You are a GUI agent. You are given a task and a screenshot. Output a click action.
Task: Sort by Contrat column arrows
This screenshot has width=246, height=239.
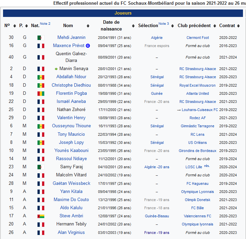[x=238, y=26]
